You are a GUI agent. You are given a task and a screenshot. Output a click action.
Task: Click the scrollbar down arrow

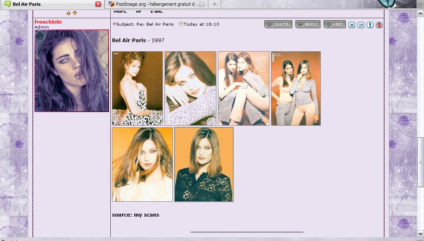tap(421, 234)
